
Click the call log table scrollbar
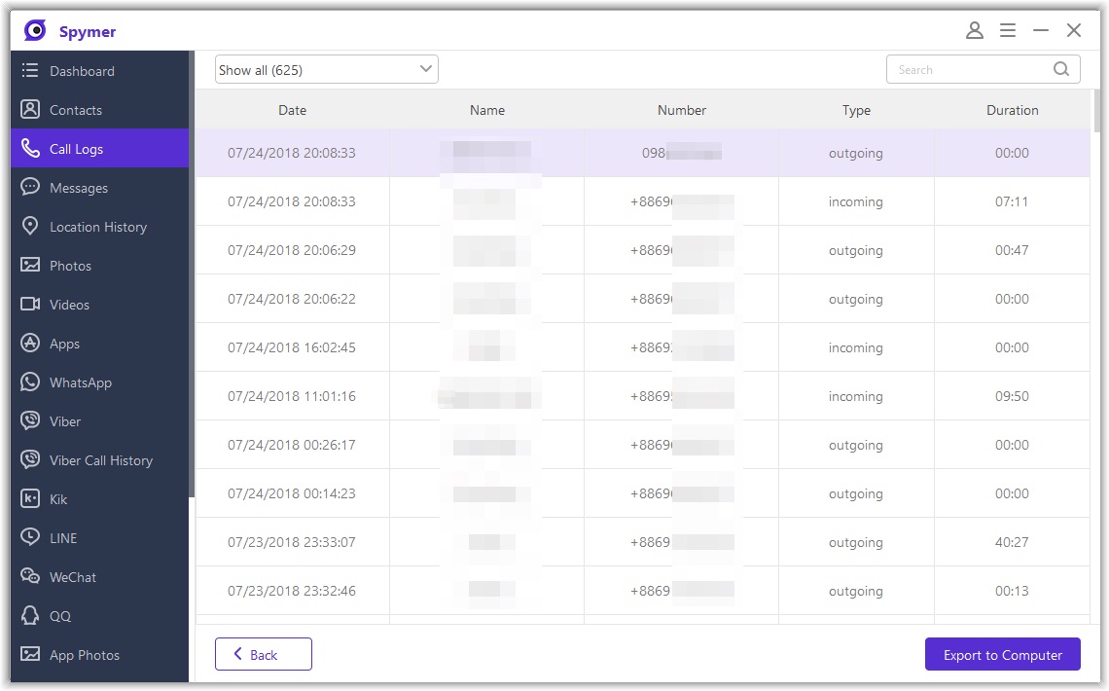point(1097,111)
